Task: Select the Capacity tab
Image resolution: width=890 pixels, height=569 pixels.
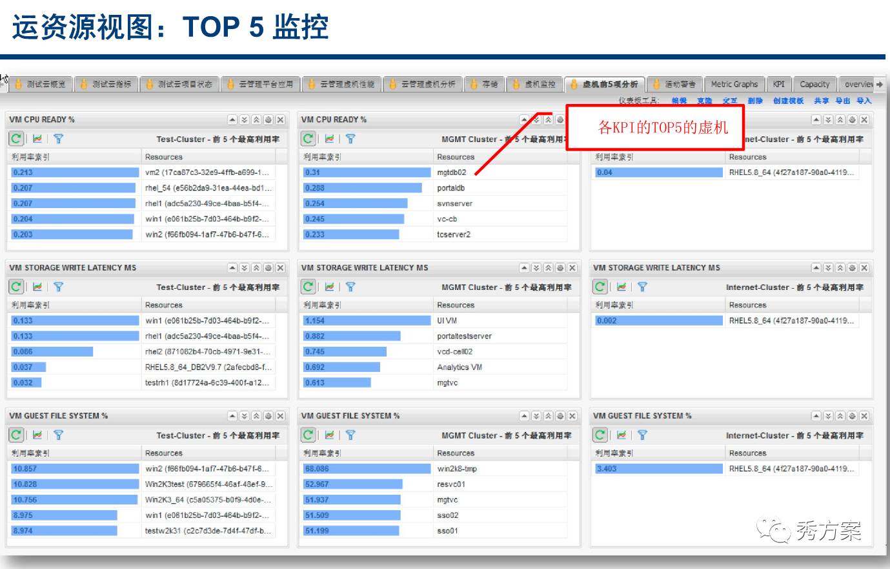Action: coord(814,84)
